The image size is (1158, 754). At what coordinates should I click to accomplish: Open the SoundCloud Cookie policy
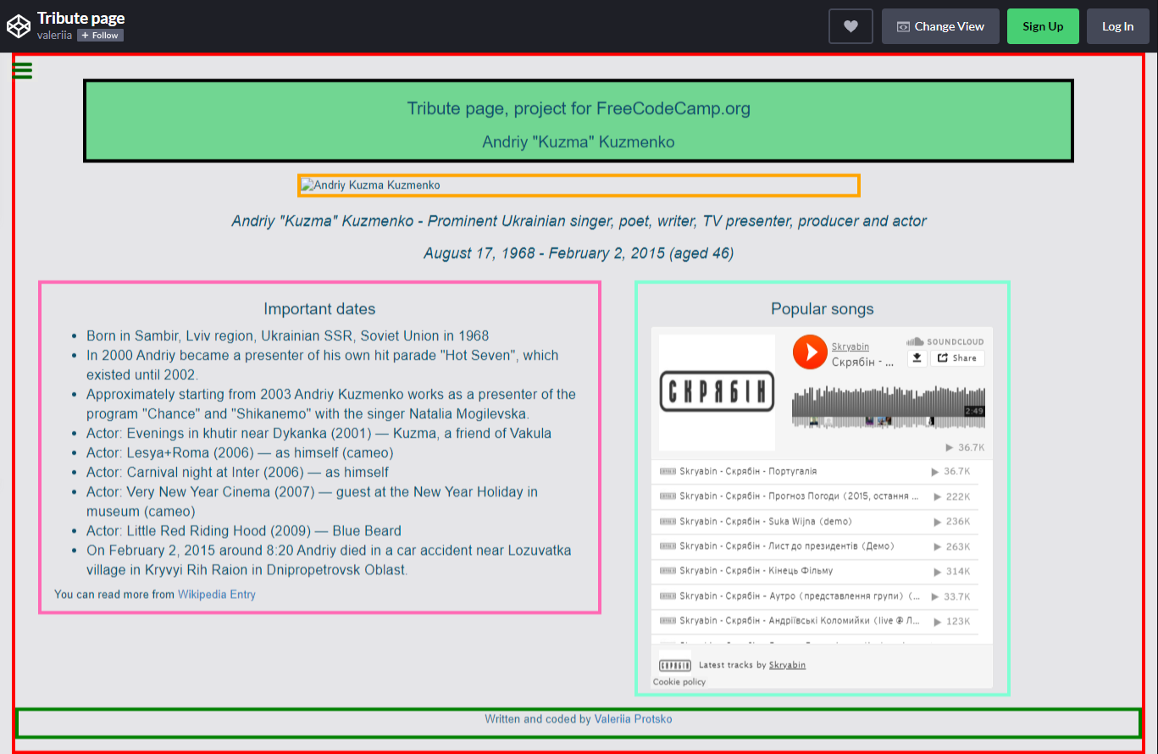(679, 682)
